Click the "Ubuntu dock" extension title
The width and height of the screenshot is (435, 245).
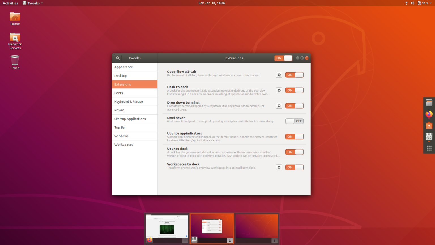177,149
